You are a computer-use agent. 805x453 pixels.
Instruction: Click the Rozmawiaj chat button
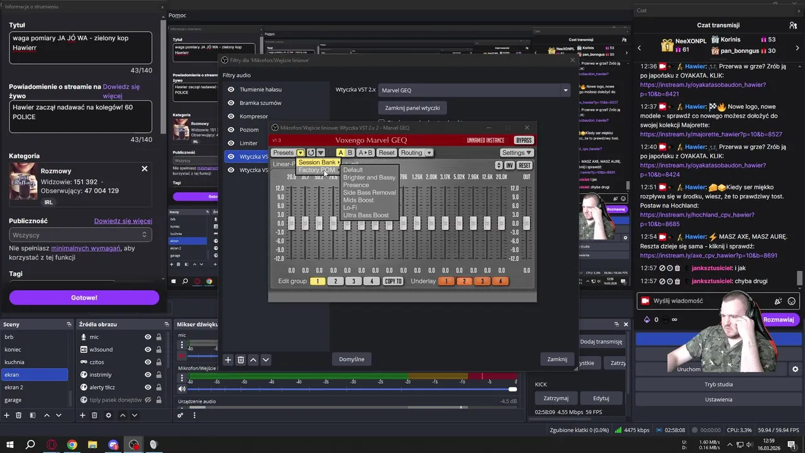(779, 320)
